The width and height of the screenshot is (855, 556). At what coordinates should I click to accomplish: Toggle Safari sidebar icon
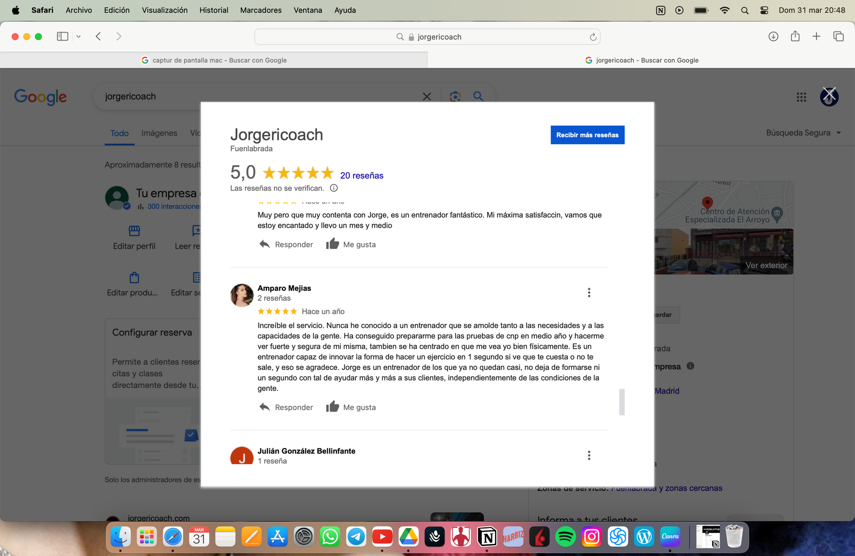click(63, 36)
